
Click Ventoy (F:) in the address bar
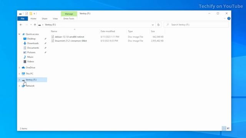[x=50, y=25]
